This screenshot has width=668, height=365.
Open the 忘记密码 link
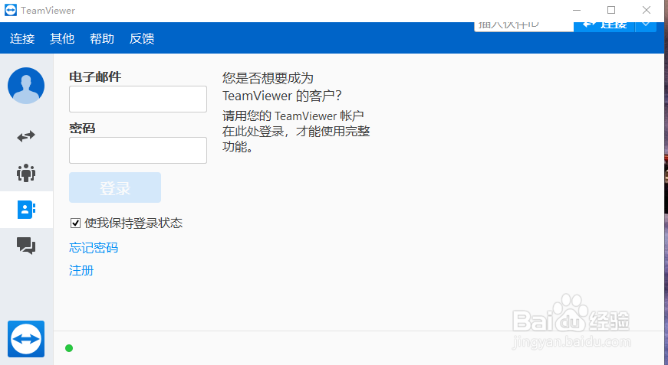(94, 248)
